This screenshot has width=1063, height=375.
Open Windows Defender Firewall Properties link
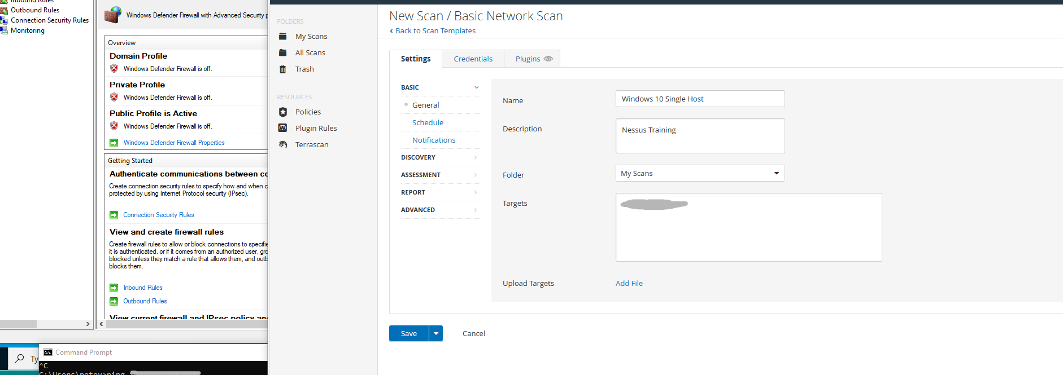coord(174,143)
